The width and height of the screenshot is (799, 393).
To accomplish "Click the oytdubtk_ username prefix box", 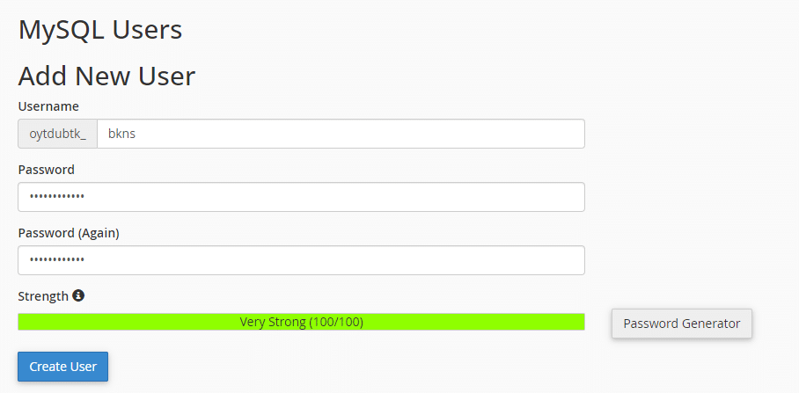I will (58, 134).
